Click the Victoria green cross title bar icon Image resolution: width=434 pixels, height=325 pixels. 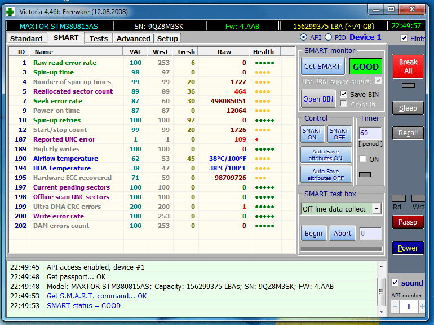click(x=10, y=11)
